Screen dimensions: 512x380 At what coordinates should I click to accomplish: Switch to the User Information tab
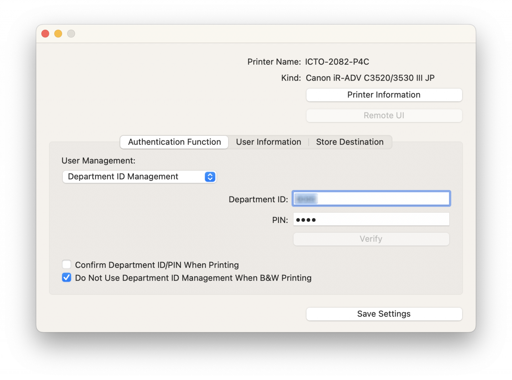(268, 142)
